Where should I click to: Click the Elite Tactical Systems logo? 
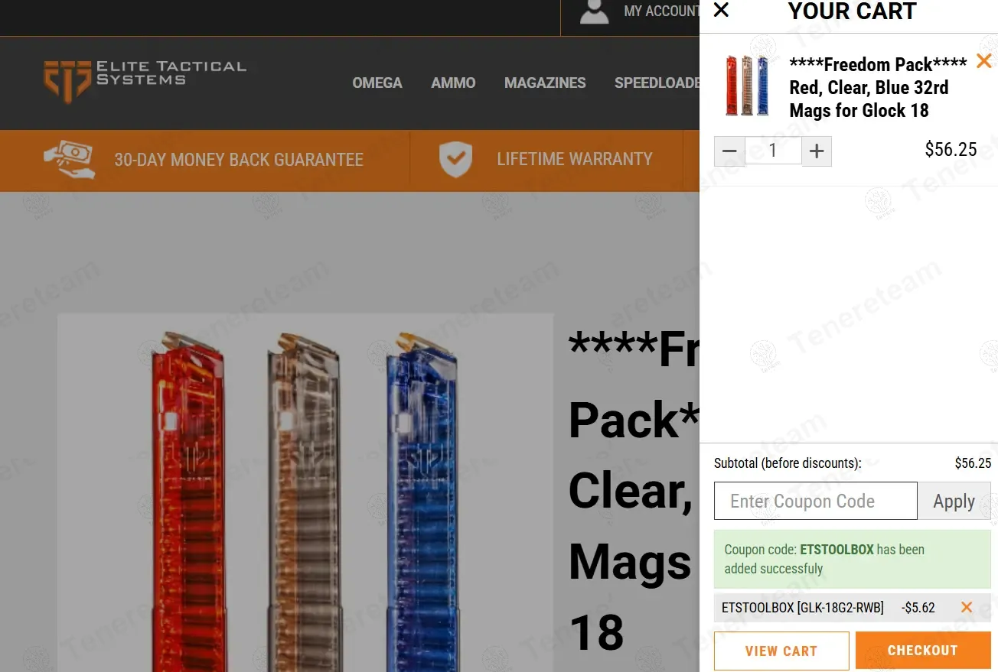click(x=145, y=81)
